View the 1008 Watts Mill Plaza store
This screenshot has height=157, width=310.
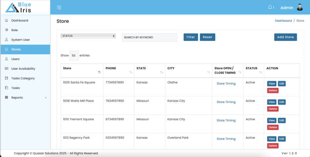[272, 102]
